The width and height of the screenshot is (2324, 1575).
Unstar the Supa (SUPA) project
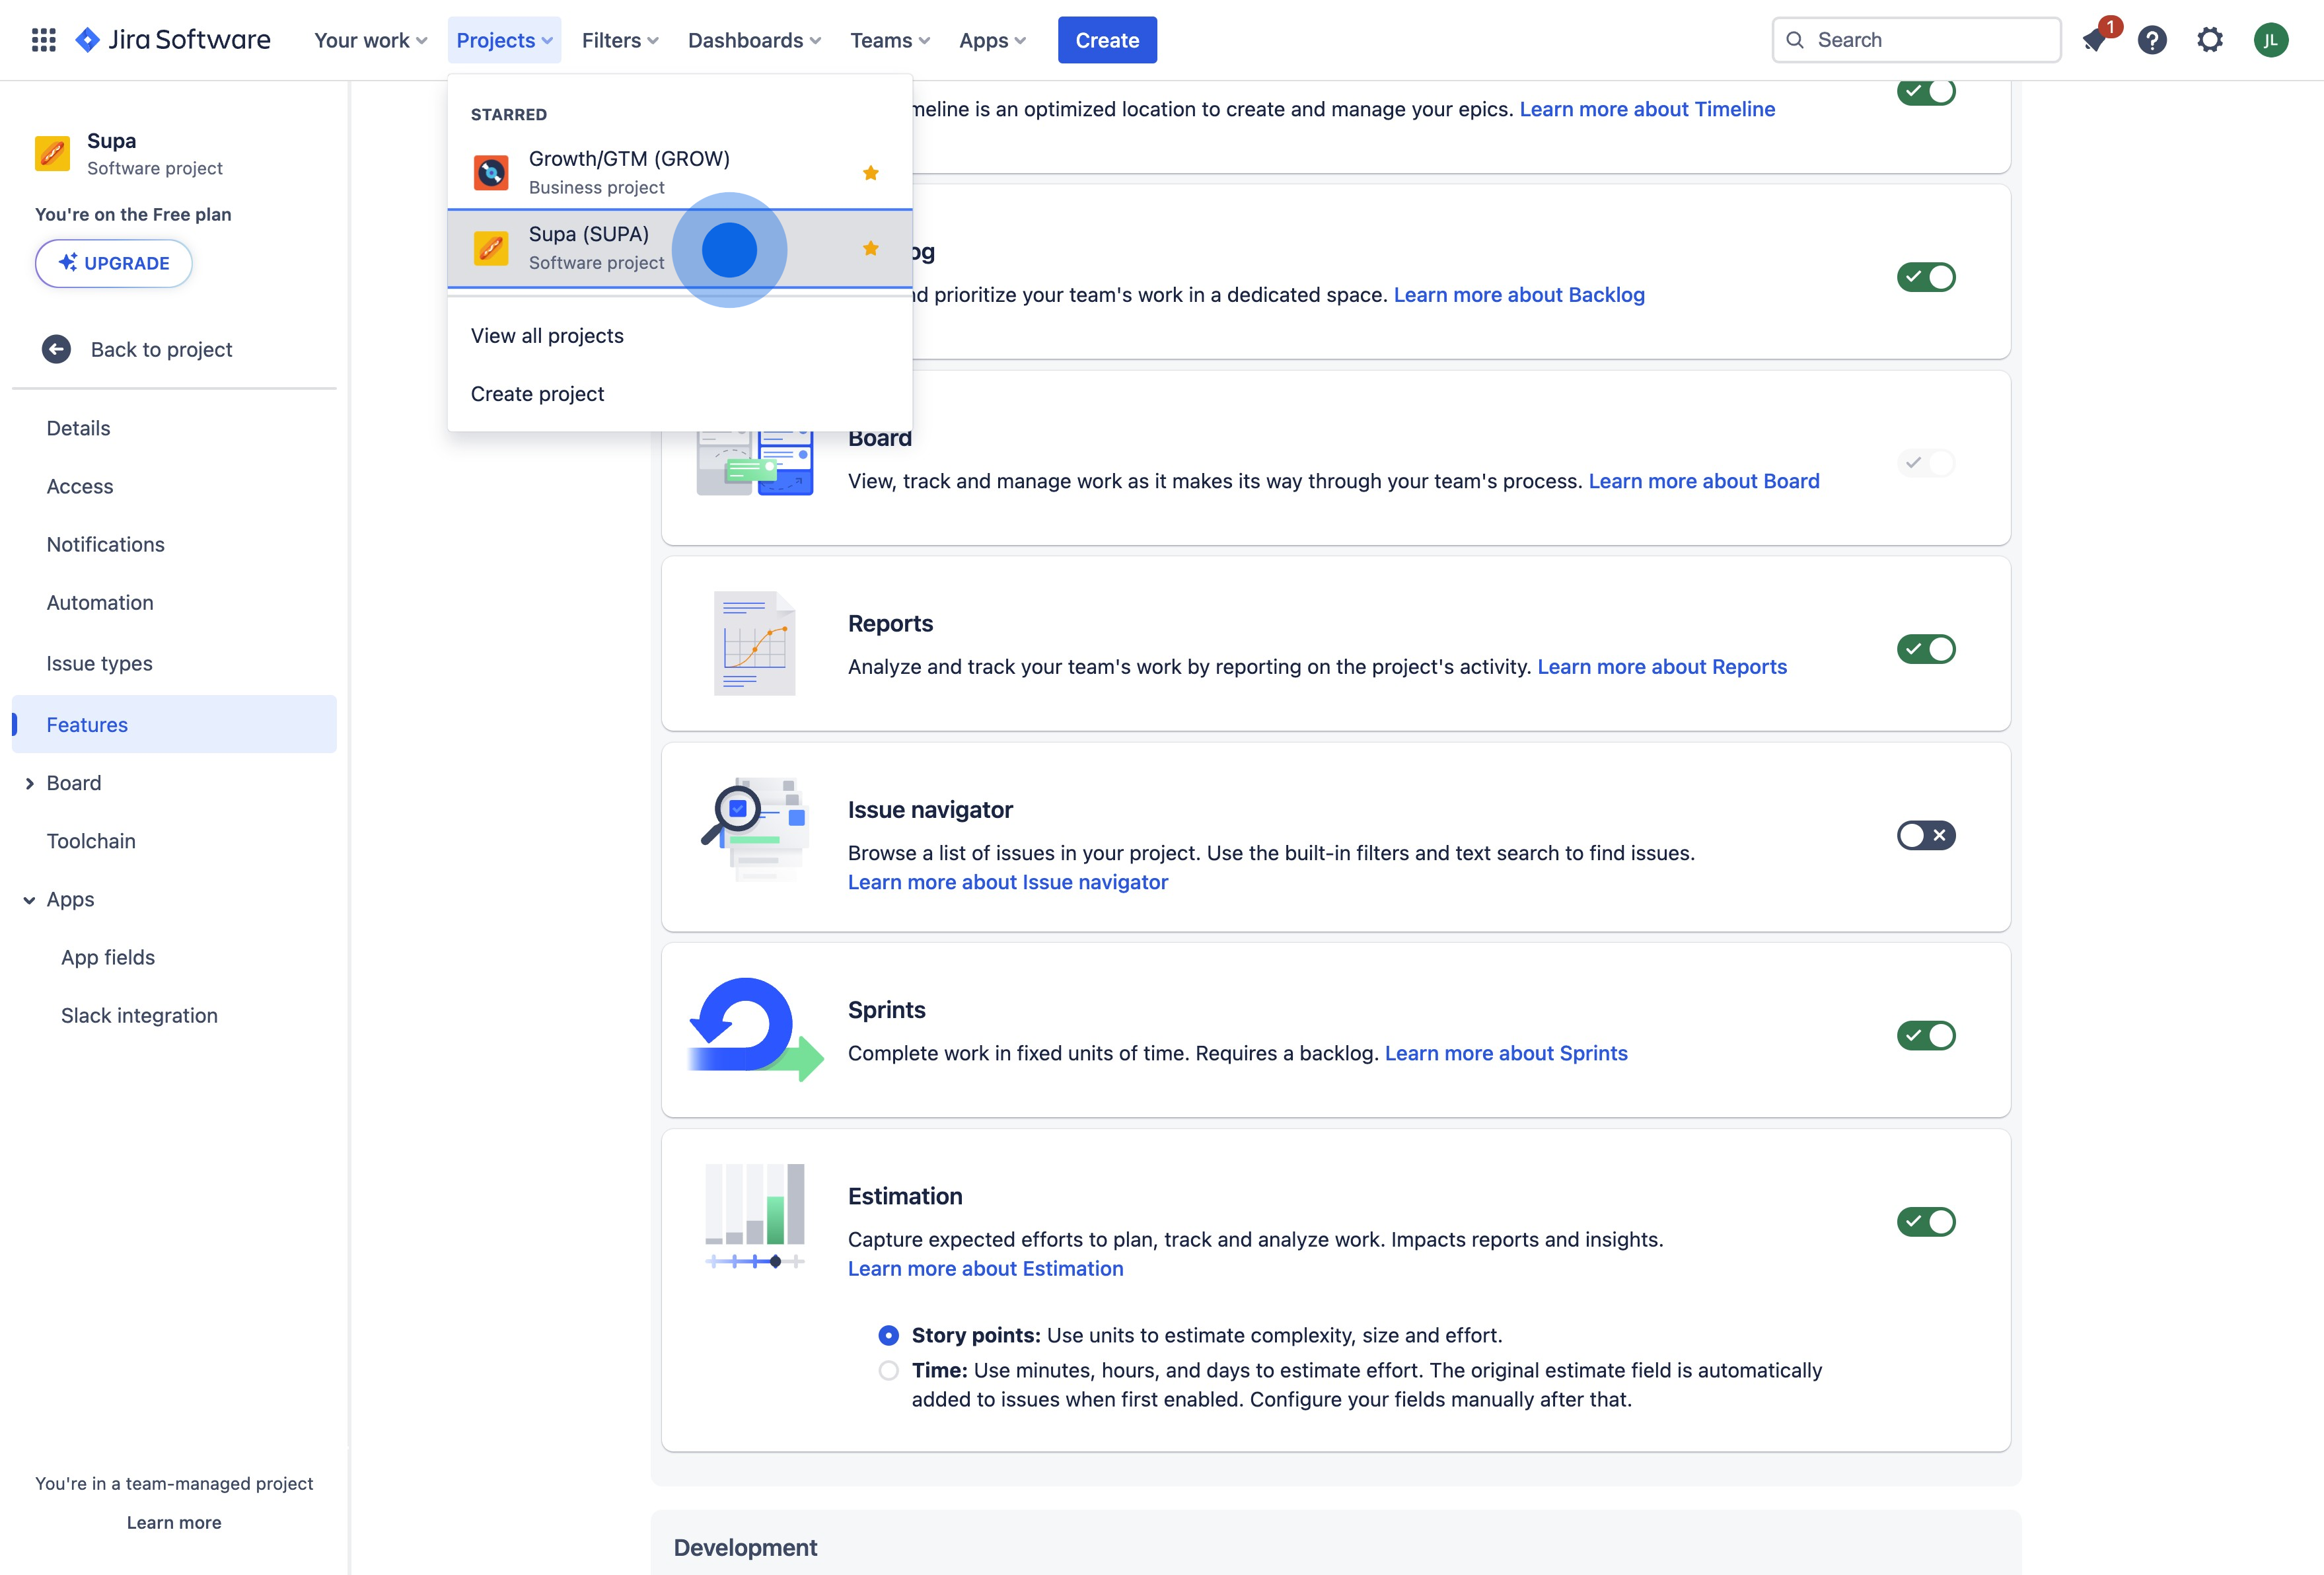870,248
